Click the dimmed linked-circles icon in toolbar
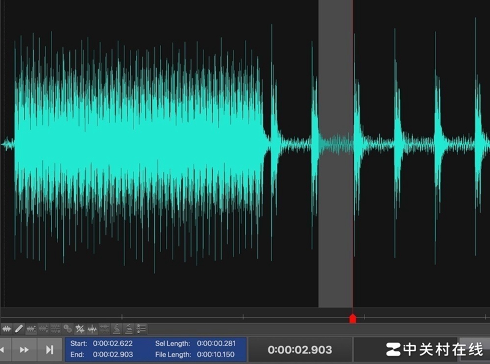 tap(67, 329)
